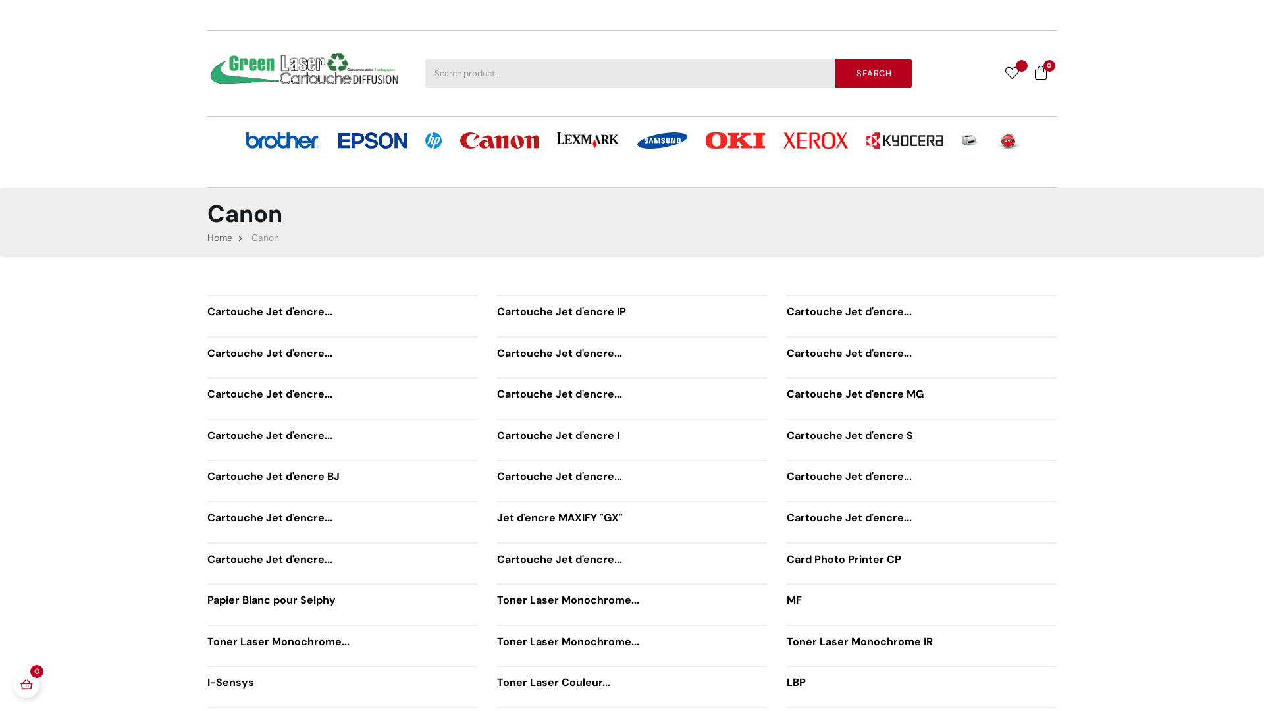Select the Papier Blanc pour Selphy category
1264x711 pixels.
click(x=271, y=600)
